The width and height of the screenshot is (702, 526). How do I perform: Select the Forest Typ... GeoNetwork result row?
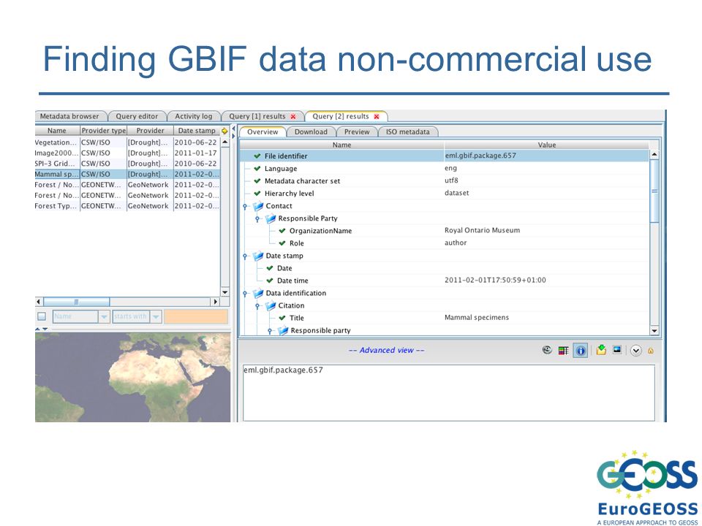pyautogui.click(x=127, y=206)
